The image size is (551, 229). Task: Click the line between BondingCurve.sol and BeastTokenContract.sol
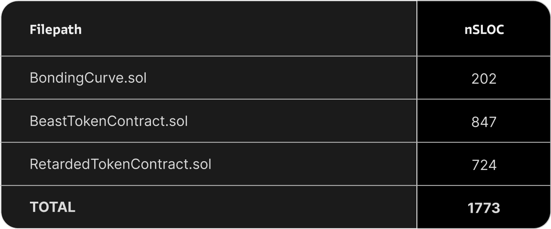point(209,99)
